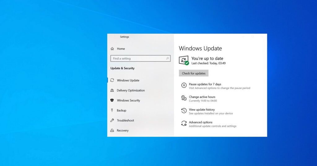317x166 pixels.
Task: Click the Windows Security shield icon
Action: 112,100
